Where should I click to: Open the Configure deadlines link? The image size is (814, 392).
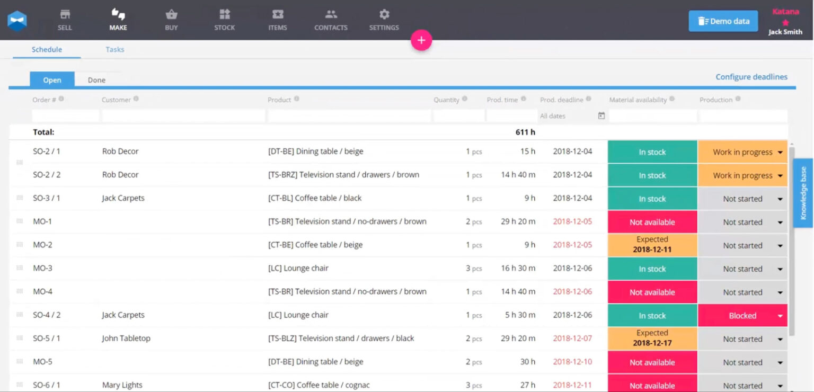(x=751, y=76)
